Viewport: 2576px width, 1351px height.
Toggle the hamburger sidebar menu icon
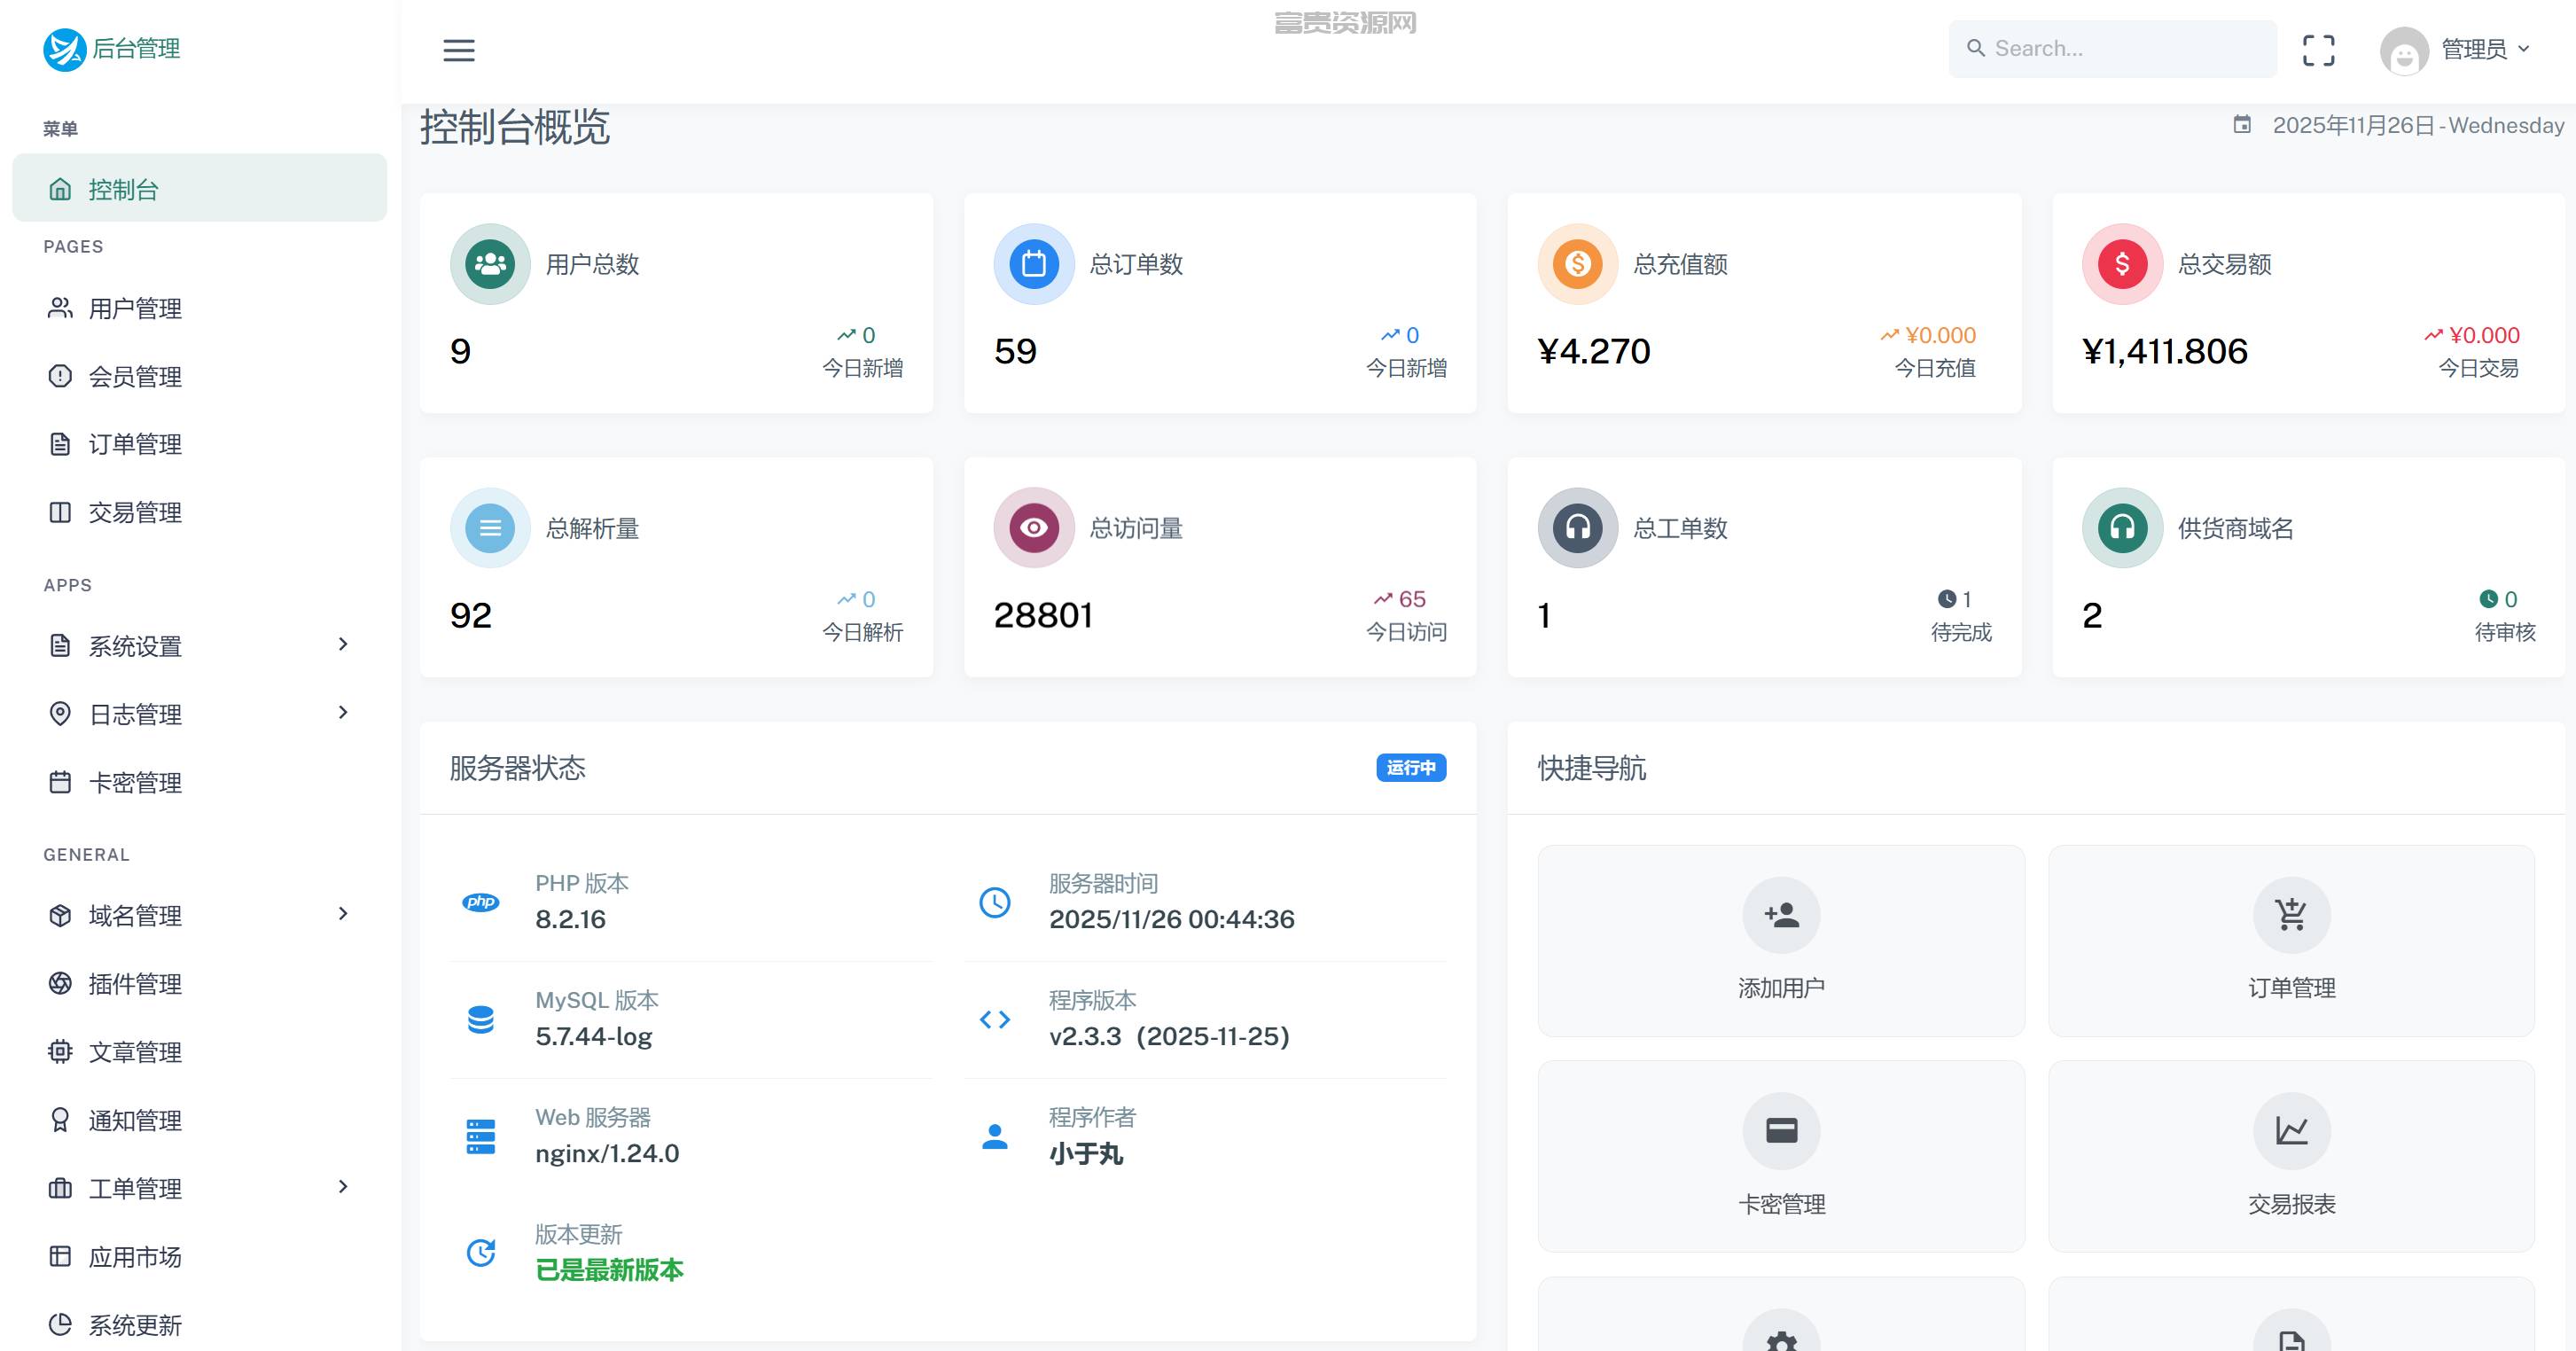point(459,50)
